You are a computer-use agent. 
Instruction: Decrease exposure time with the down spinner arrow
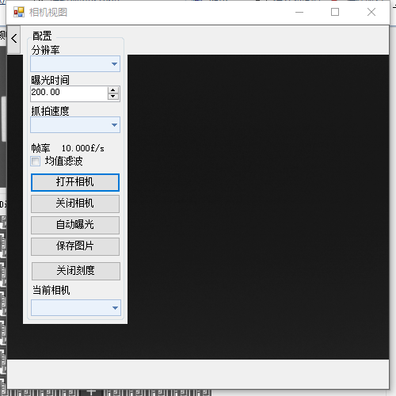click(x=113, y=97)
